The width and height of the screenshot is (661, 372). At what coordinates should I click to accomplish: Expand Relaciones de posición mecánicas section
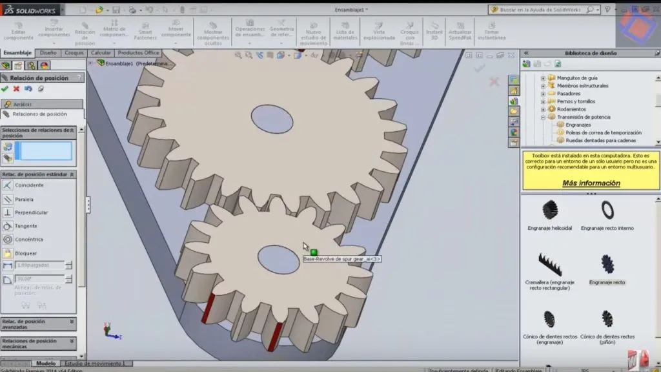point(38,343)
